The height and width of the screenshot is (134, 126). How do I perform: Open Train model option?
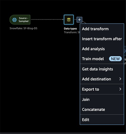click(x=102, y=59)
